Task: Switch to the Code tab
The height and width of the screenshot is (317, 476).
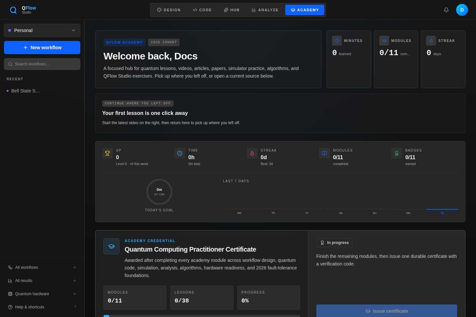Action: tap(202, 10)
